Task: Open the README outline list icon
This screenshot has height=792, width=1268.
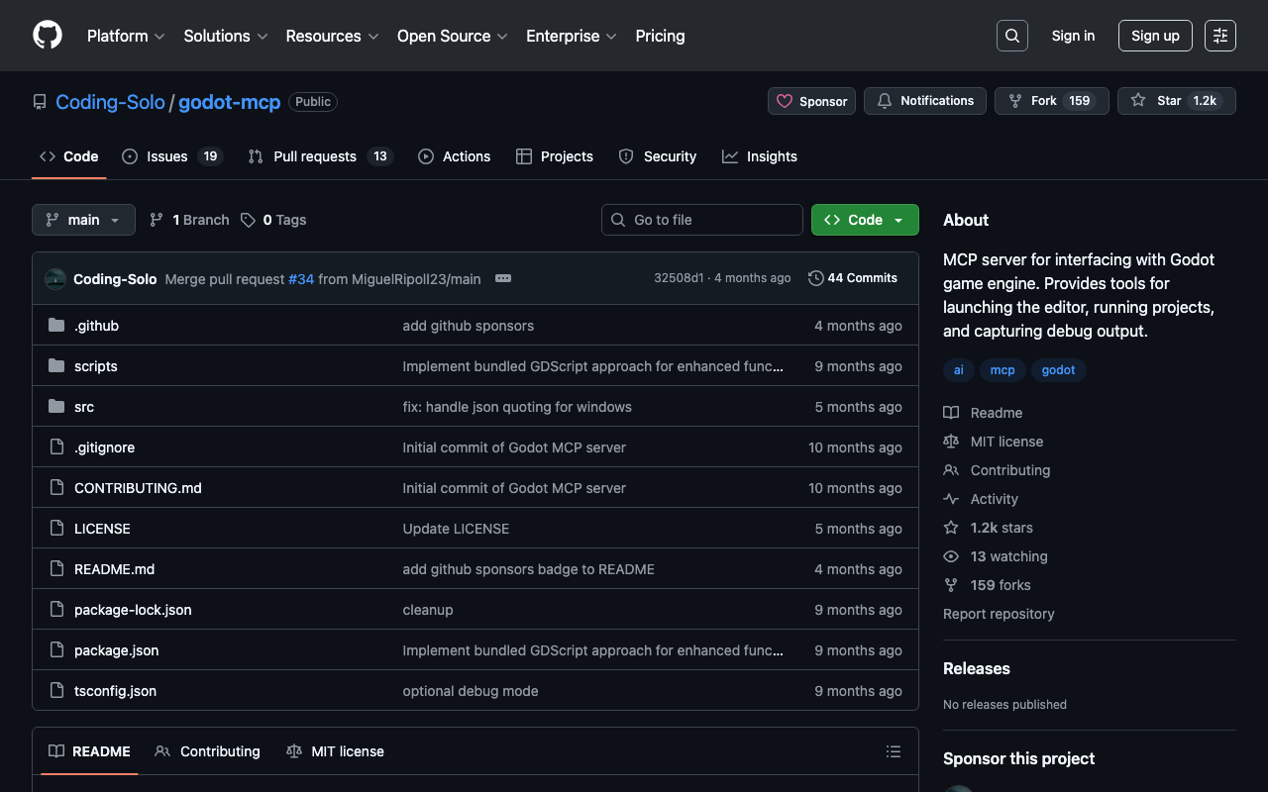Action: point(893,751)
